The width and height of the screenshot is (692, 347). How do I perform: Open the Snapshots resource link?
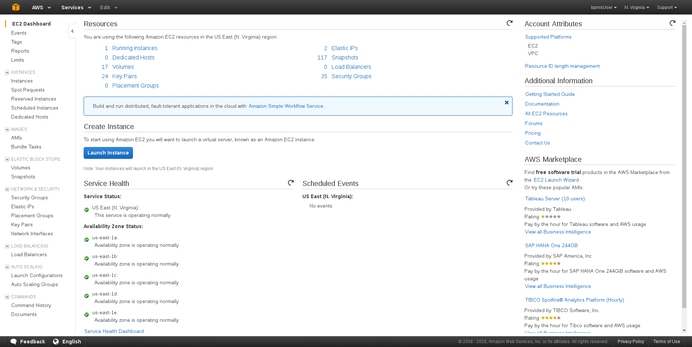point(345,57)
